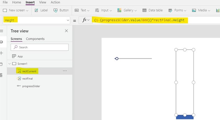Click the hamburger menu icon in sidebar

1,31
